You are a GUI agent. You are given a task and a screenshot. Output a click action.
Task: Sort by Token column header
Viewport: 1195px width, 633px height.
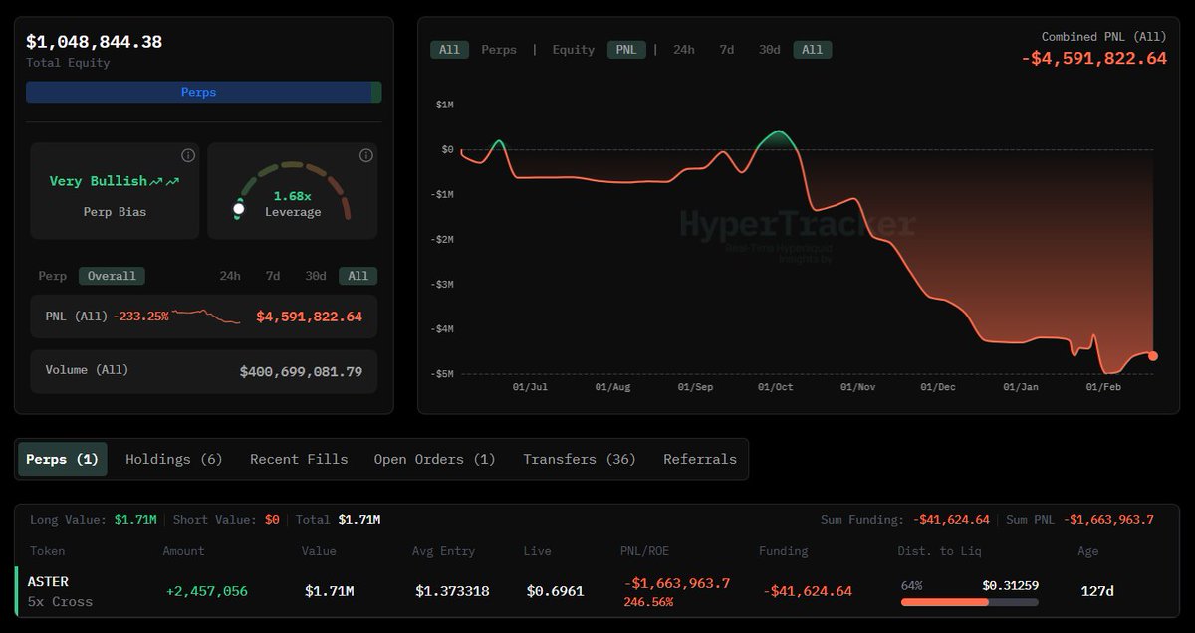click(x=47, y=550)
